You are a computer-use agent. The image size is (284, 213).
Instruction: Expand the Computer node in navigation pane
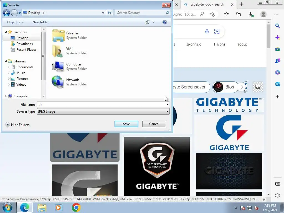(6, 96)
